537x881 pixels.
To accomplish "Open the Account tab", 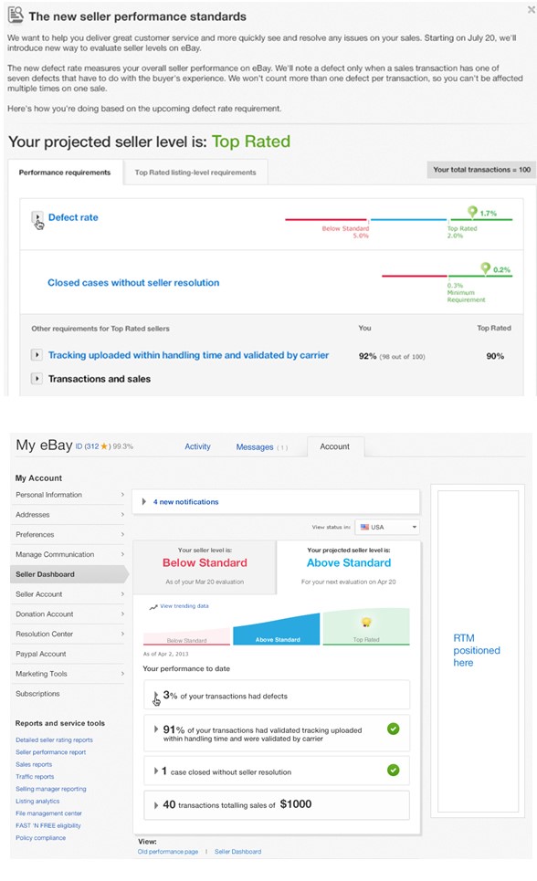I will coord(334,446).
